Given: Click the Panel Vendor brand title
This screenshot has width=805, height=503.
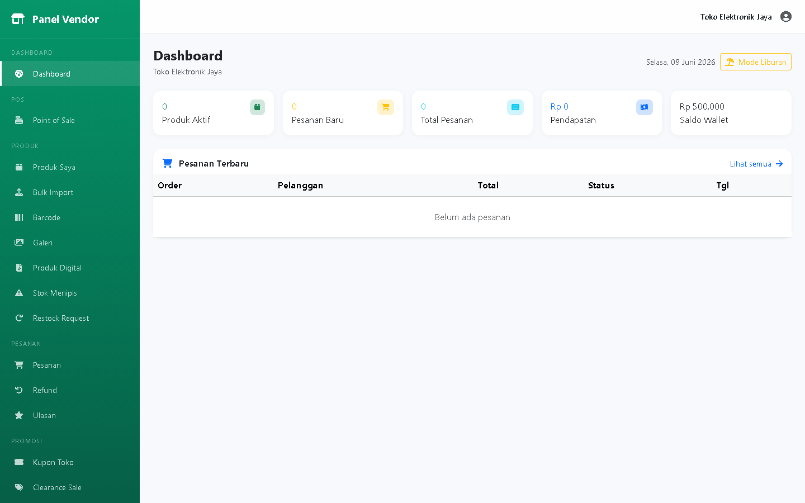Looking at the screenshot, I should tap(65, 19).
